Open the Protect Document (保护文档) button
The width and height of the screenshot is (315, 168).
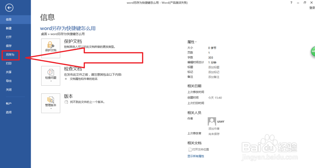tap(51, 48)
